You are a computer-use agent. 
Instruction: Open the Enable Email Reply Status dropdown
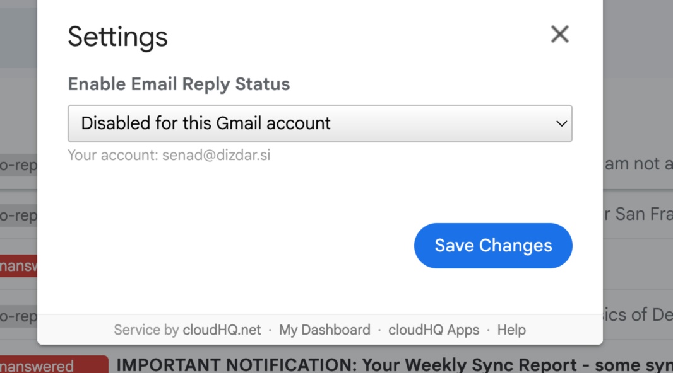tap(319, 123)
